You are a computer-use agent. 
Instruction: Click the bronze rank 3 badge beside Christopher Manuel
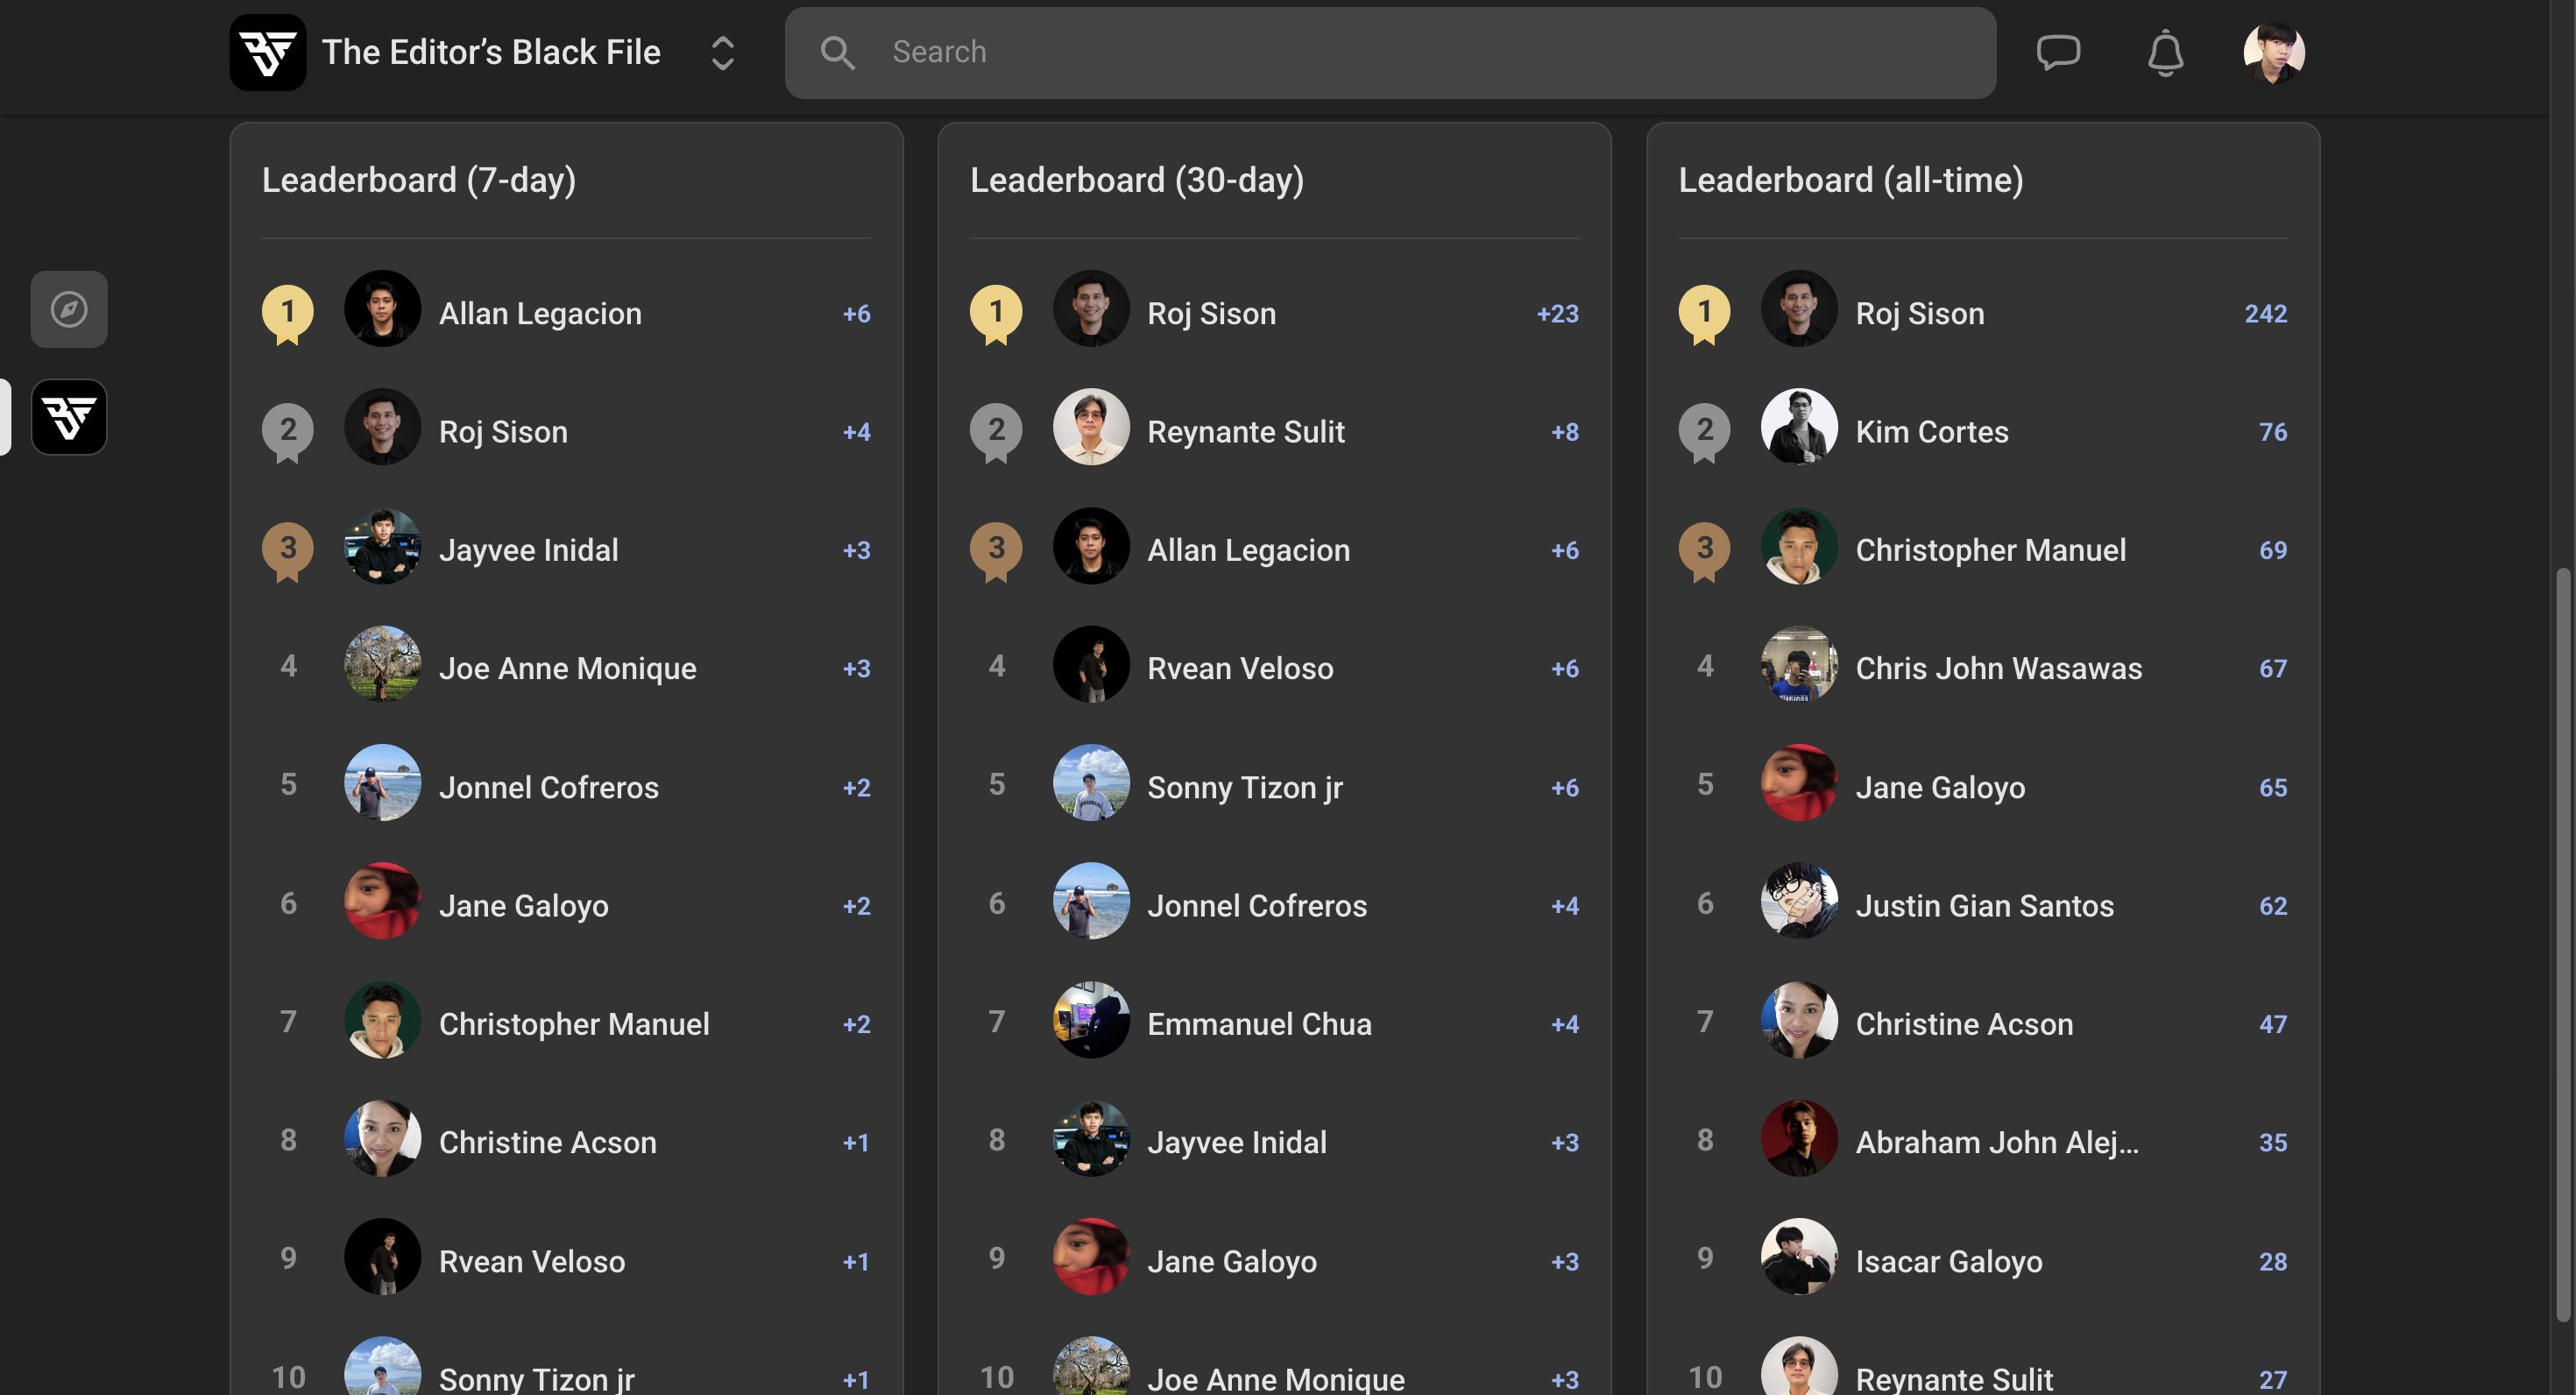pos(1705,551)
